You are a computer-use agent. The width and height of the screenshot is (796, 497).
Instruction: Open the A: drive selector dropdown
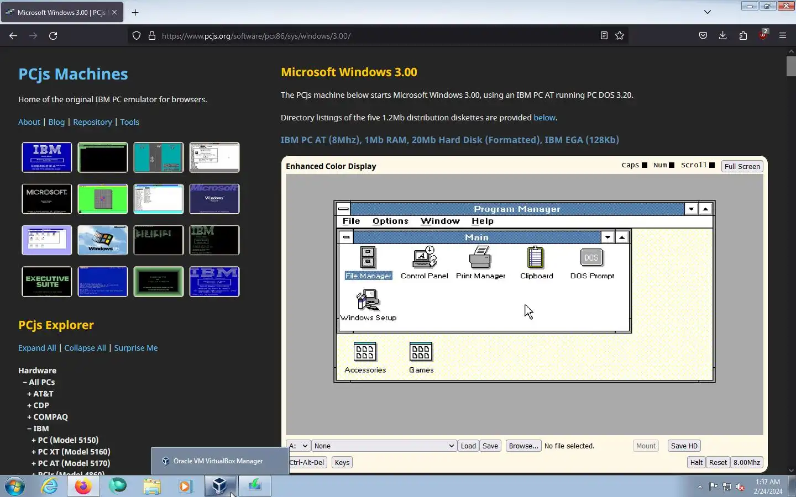298,446
